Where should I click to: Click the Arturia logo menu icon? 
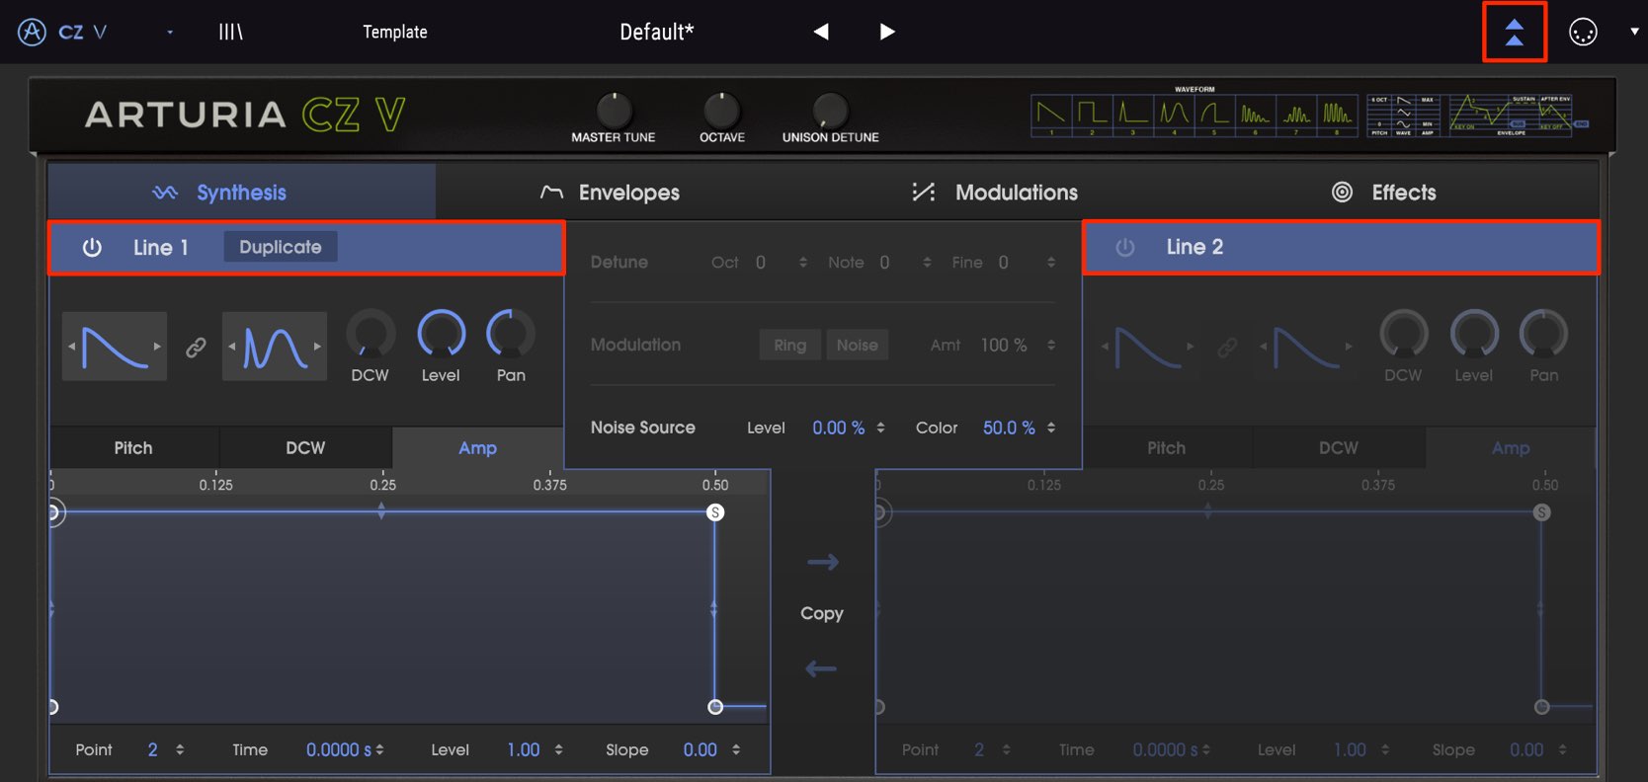[x=32, y=32]
